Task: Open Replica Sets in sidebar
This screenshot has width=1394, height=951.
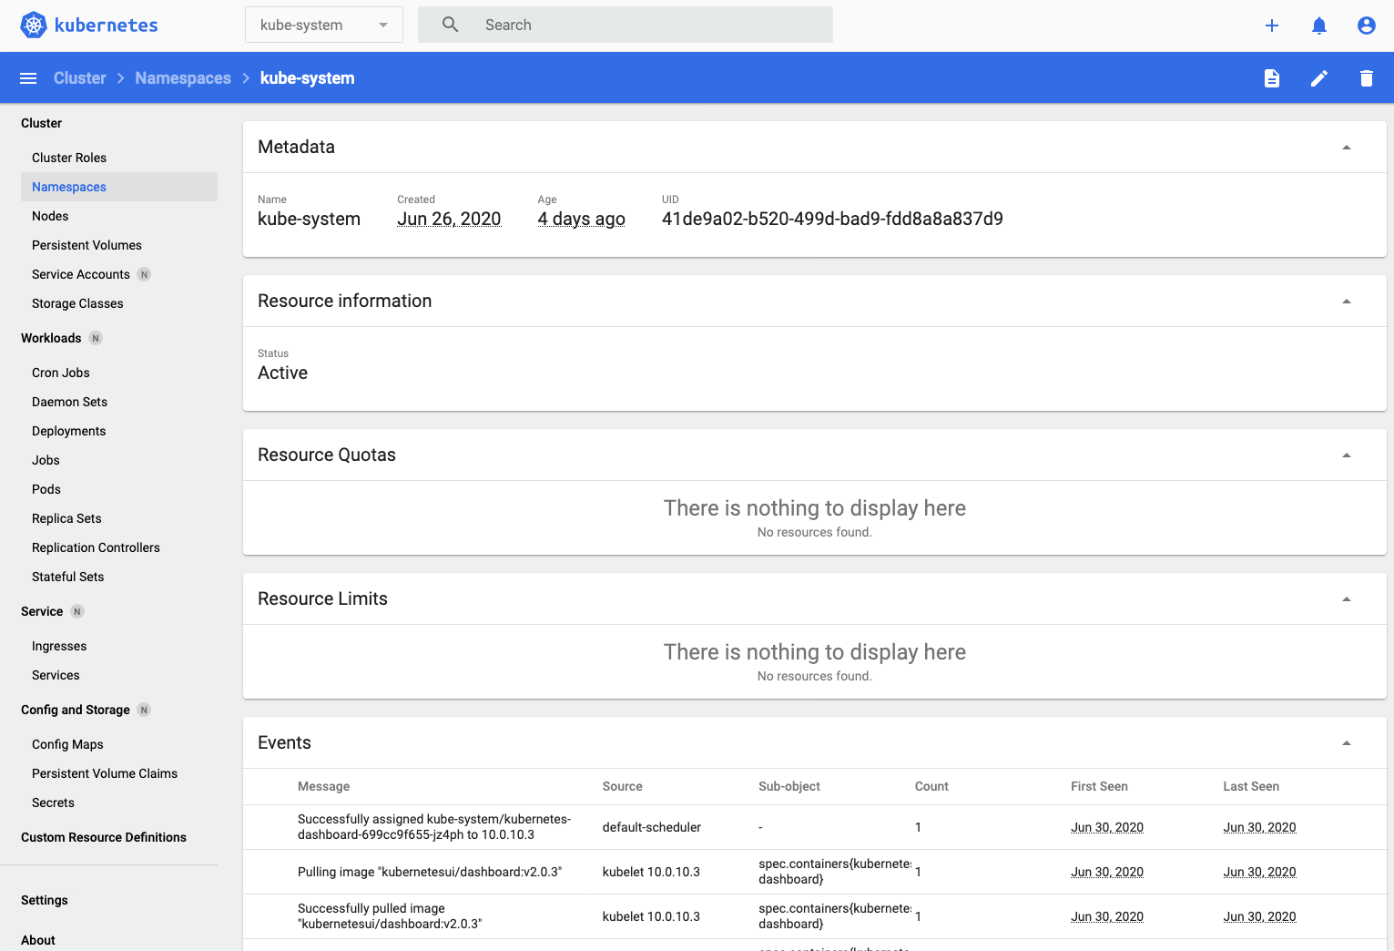Action: (x=66, y=518)
